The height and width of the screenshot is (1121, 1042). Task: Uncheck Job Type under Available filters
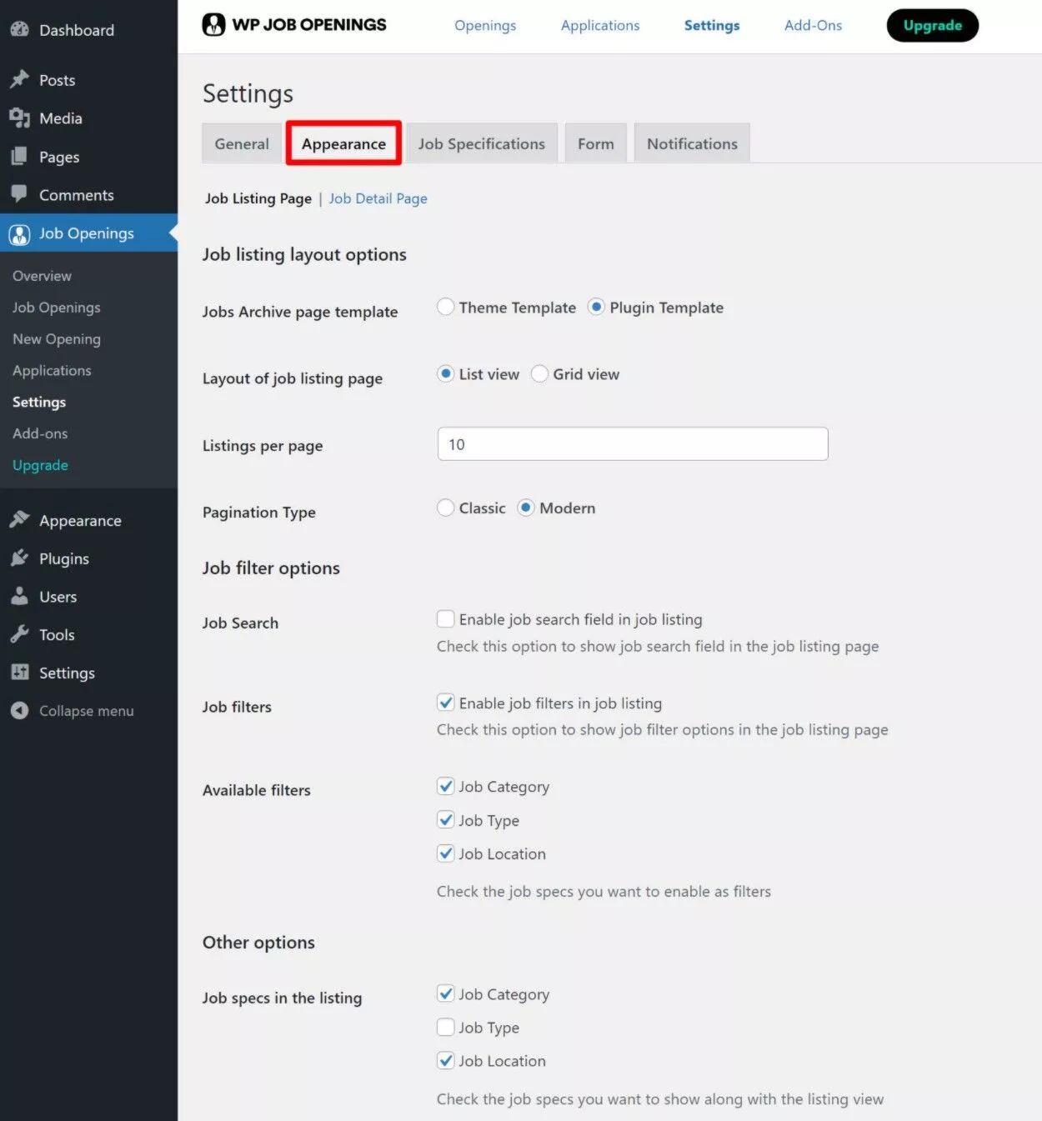(446, 820)
